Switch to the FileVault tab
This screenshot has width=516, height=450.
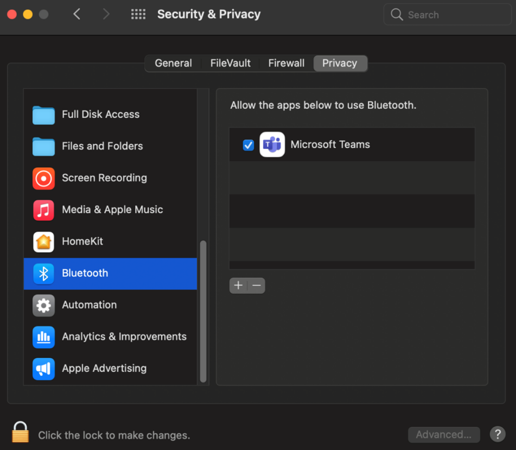(x=230, y=63)
